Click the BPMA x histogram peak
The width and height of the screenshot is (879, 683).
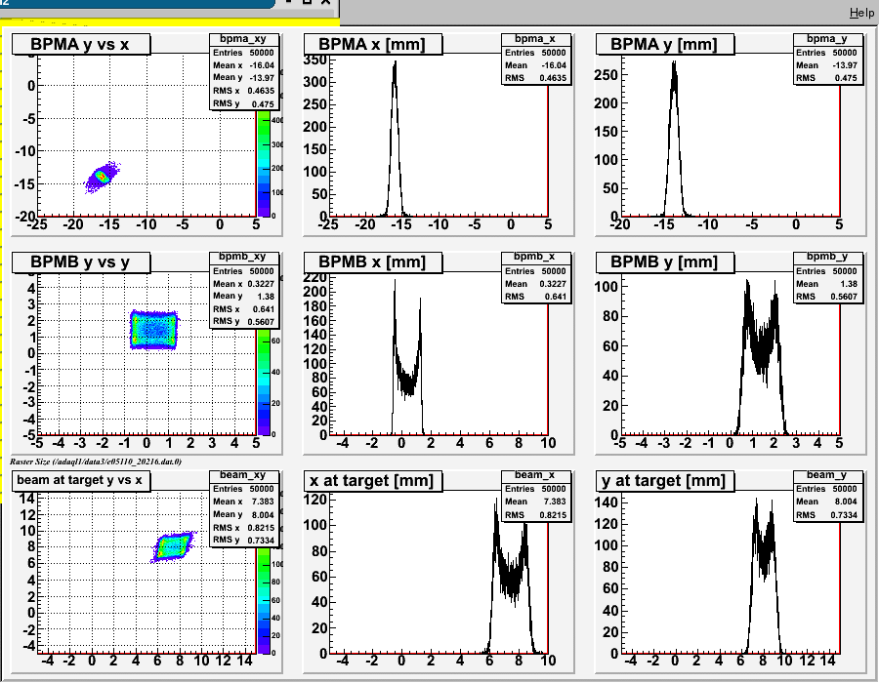pos(395,140)
